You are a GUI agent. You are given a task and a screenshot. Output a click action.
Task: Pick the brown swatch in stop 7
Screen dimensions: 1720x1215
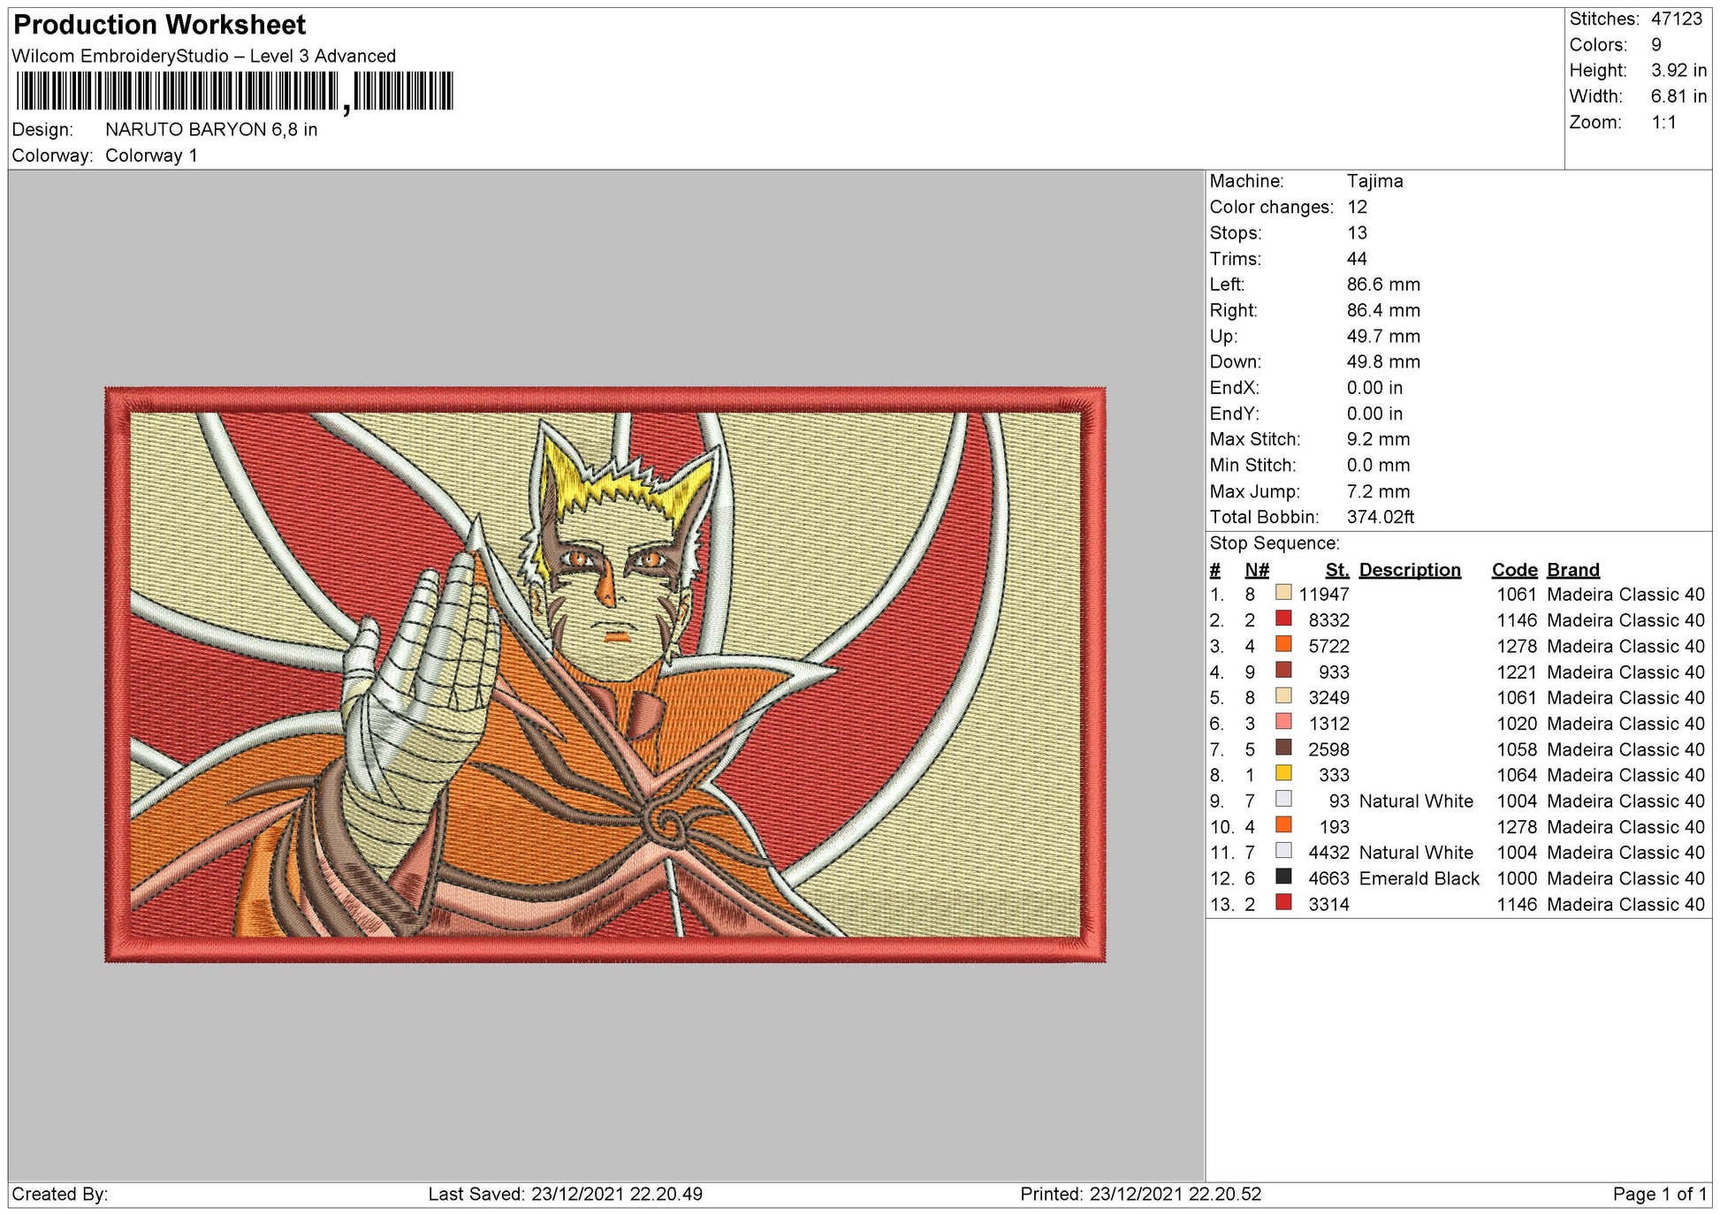(1283, 748)
